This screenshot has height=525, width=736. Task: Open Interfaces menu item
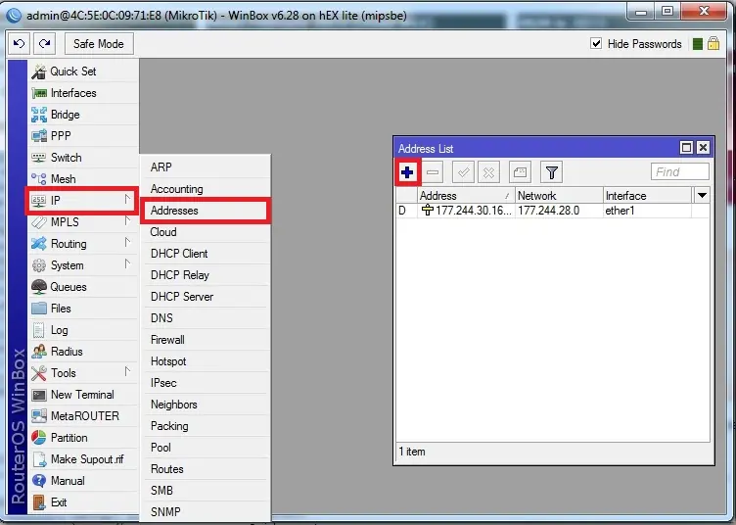pos(83,93)
